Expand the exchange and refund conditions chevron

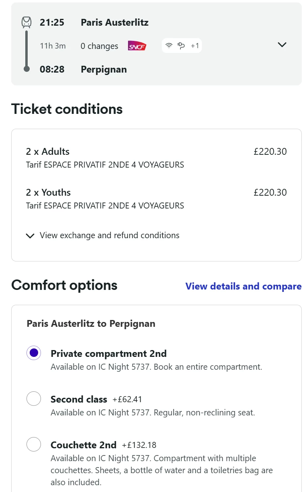pos(30,236)
